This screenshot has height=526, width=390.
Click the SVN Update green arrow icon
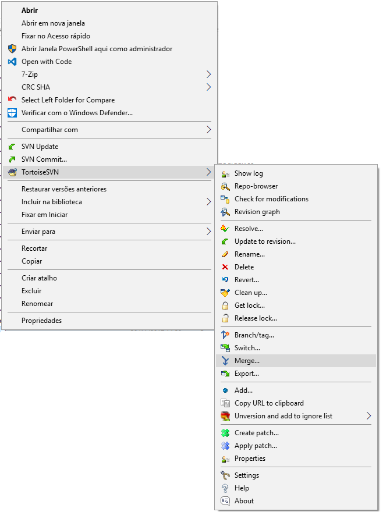12,147
